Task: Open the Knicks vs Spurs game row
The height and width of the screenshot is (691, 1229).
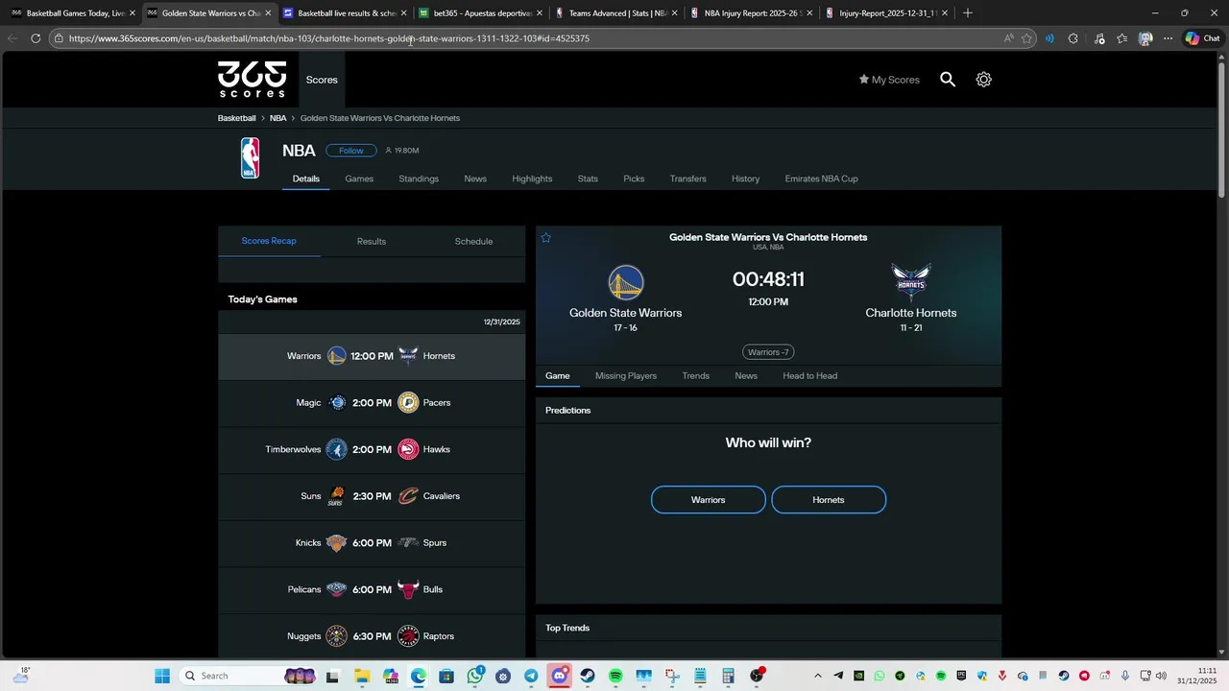Action: pos(372,543)
